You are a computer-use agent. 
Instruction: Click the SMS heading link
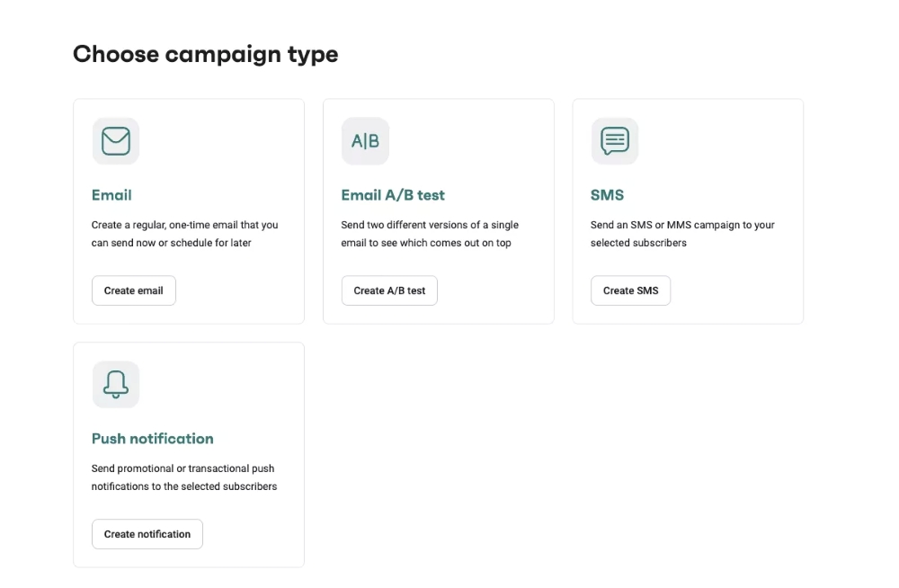[x=607, y=194]
